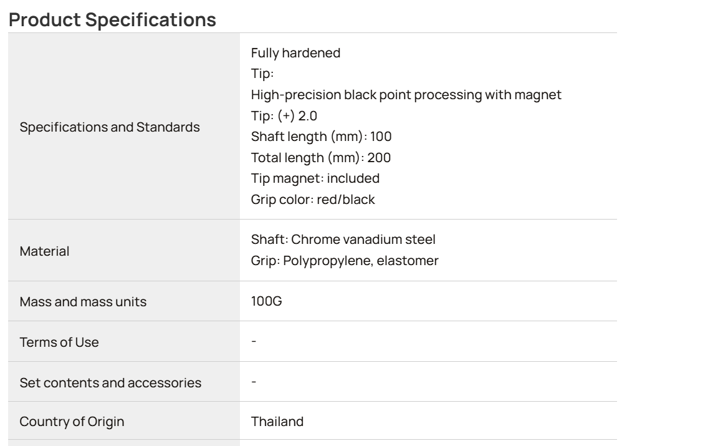Click the Country of Origin label

pos(72,421)
